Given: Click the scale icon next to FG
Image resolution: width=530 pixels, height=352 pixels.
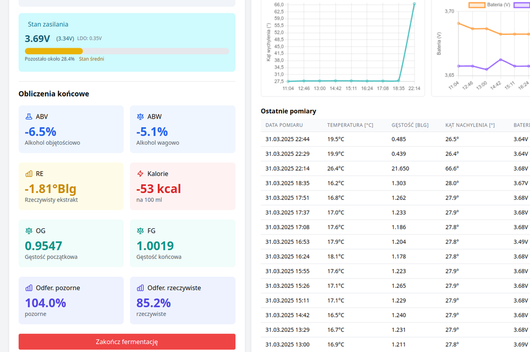Looking at the screenshot, I should [140, 231].
